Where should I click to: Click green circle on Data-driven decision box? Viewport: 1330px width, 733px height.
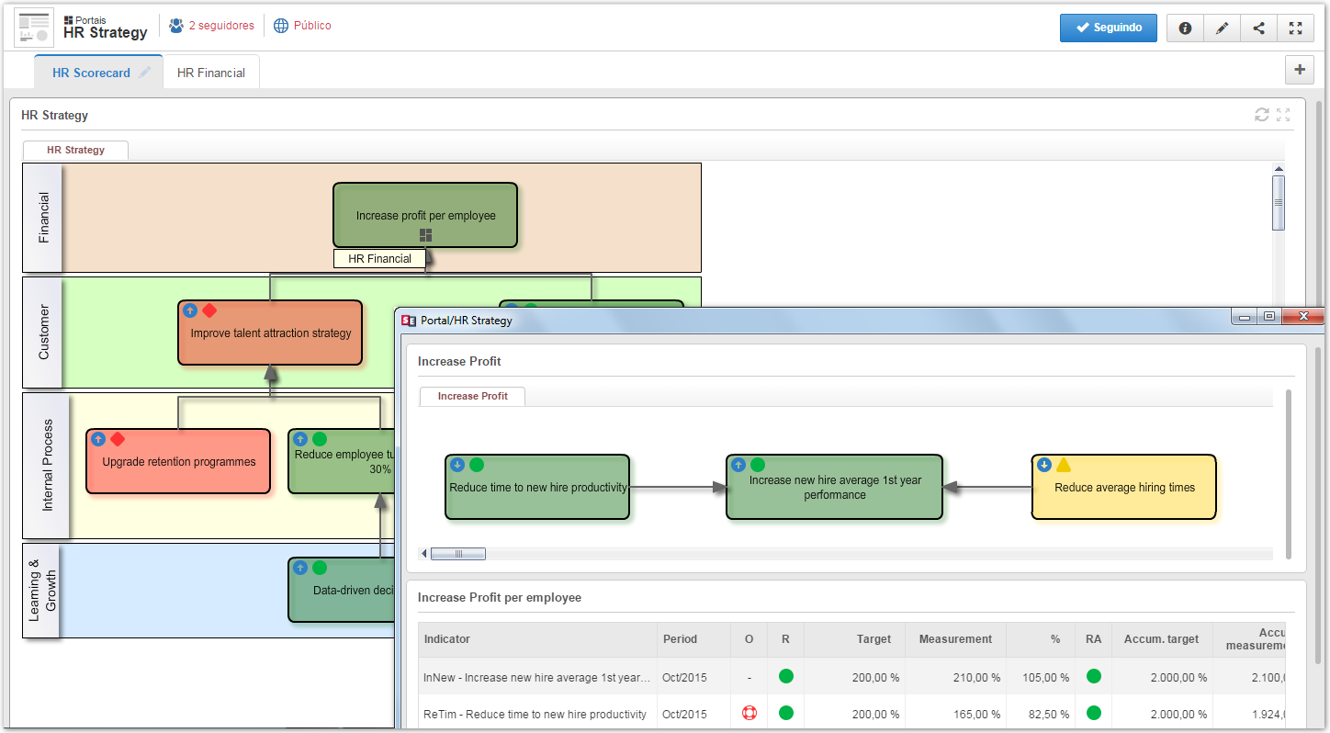click(x=320, y=568)
